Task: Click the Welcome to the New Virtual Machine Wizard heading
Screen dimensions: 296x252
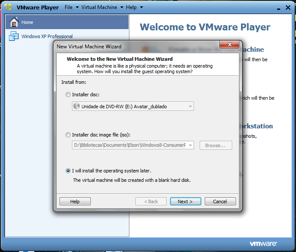Action: coord(120,59)
